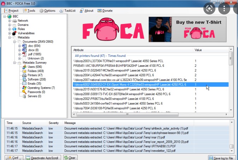Screen dimensions: 238x160
Task: Collapse the Documents (2649/2660) node
Action: 14,42
